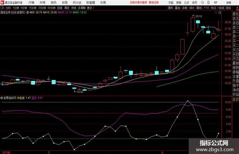Image resolution: width=239 pixels, height=154 pixels.
Task: Open the mail envelope icon
Action: pos(215,3)
